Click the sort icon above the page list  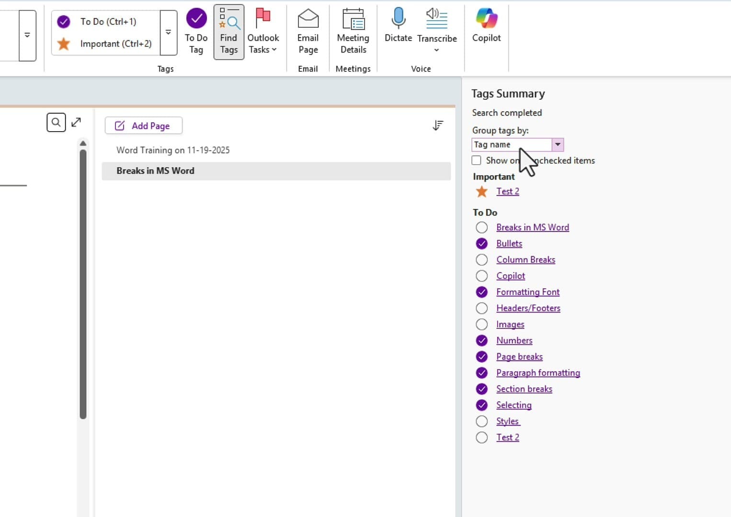pos(437,125)
